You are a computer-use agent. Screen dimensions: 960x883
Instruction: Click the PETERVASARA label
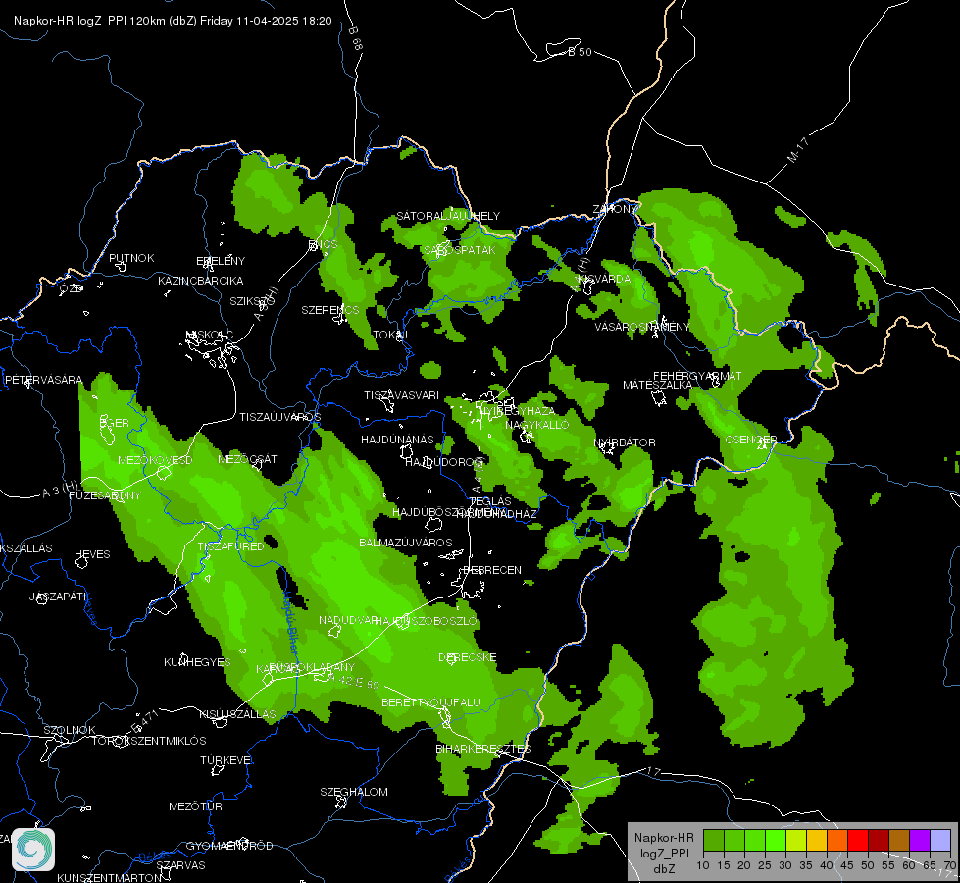coord(43,380)
